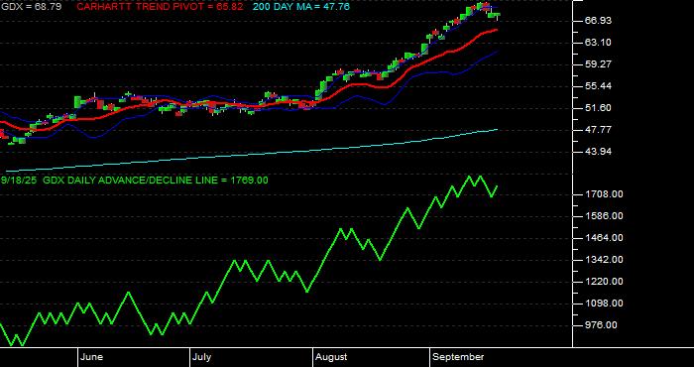Select the CARHARTT TREND PIVOT = 65.82 label
The width and height of the screenshot is (694, 367).
[160, 7]
